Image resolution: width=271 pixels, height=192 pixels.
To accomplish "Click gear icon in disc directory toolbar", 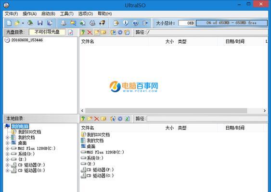I will (x=120, y=32).
